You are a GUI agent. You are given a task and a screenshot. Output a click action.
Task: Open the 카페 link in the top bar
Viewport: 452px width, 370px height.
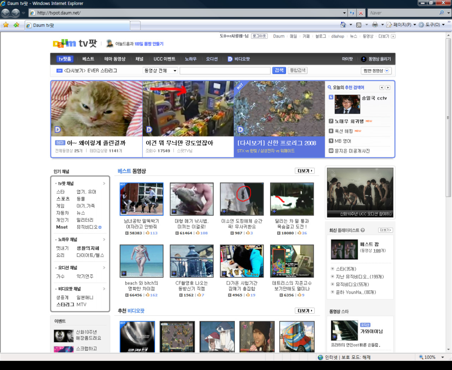pyautogui.click(x=306, y=36)
